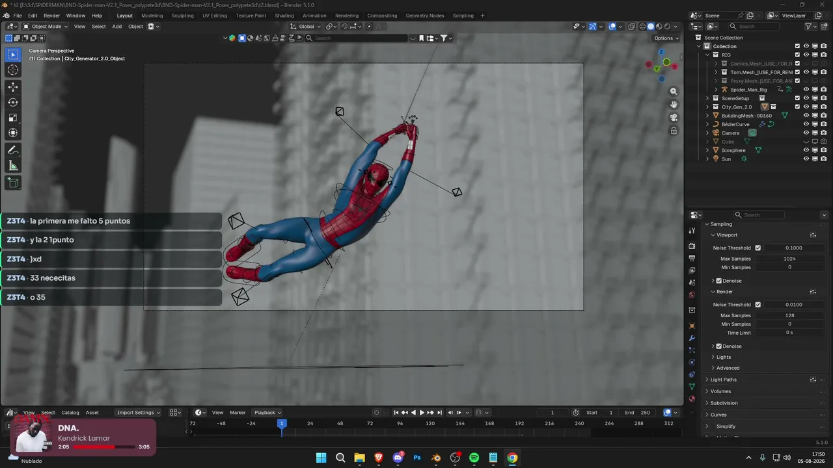Image resolution: width=833 pixels, height=468 pixels.
Task: Select the Rotate tool
Action: click(13, 102)
